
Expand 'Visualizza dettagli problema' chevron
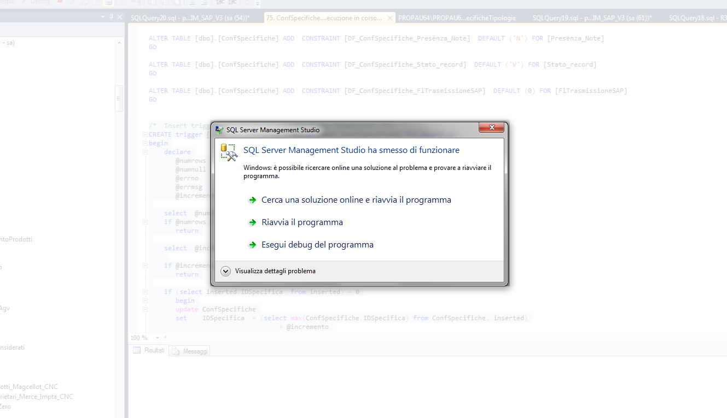point(225,271)
